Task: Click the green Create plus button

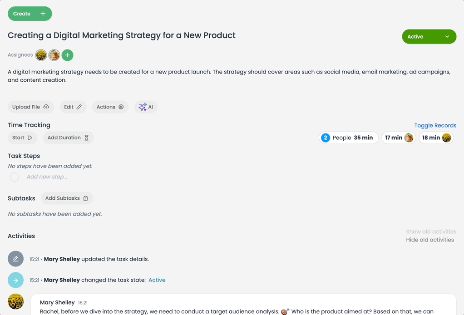Action: [30, 14]
